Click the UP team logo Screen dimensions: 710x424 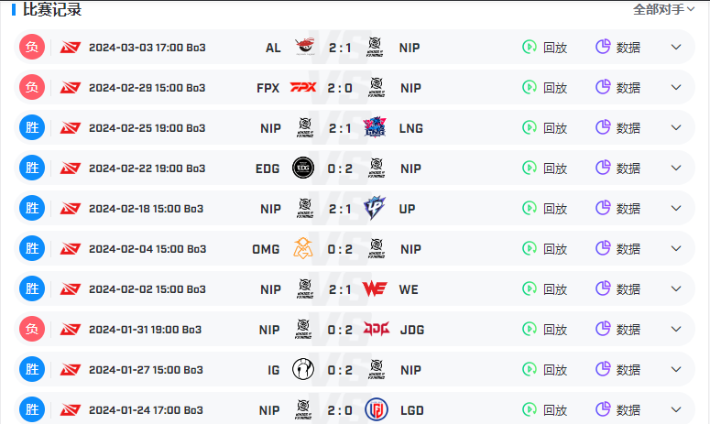(375, 208)
